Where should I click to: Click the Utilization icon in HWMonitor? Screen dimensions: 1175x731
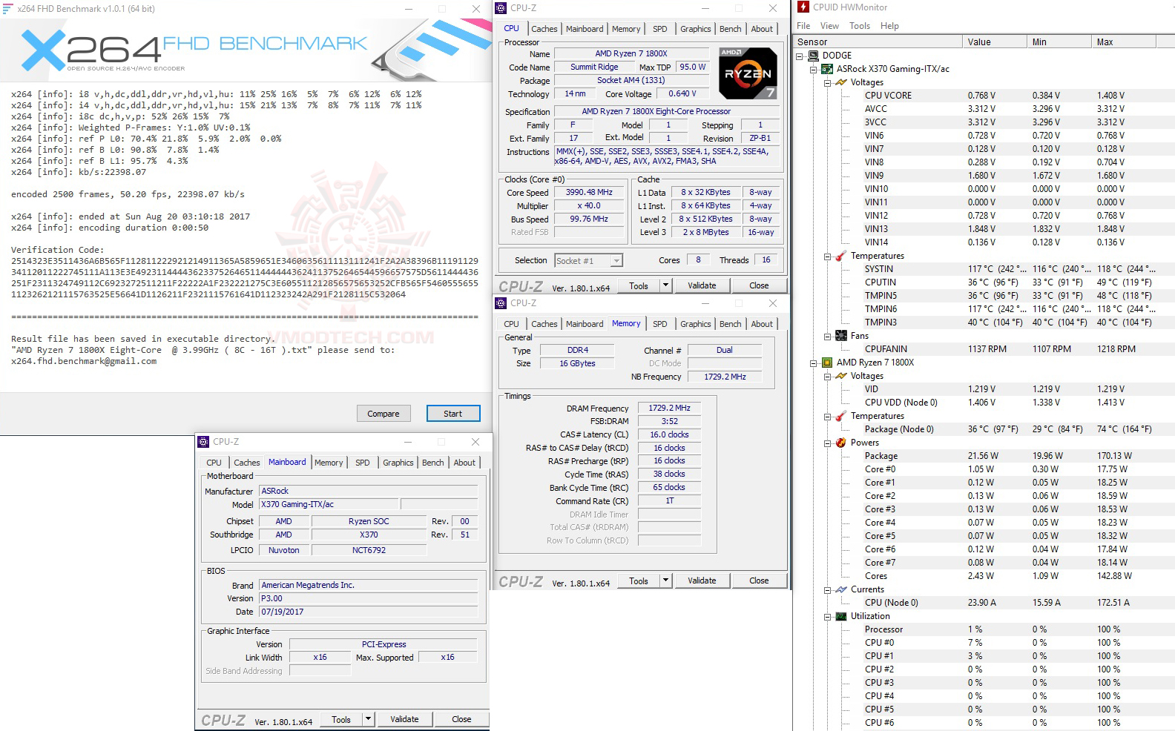(841, 616)
